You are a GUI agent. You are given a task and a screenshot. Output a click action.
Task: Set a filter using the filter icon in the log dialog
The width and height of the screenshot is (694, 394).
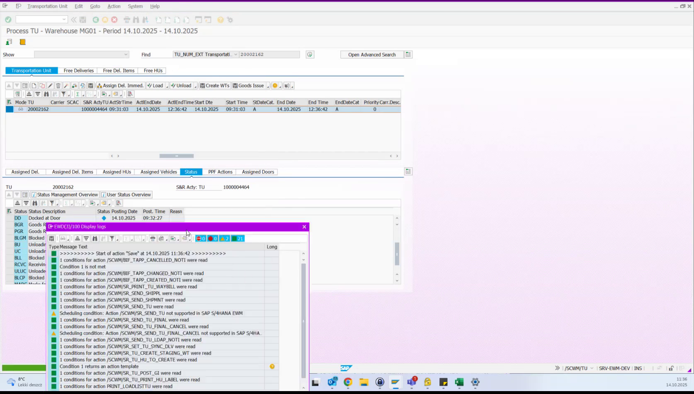[x=112, y=238]
